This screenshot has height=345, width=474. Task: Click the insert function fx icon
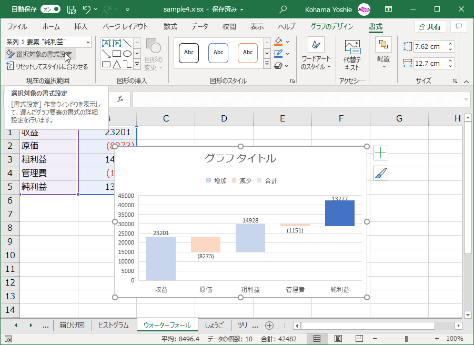tap(120, 99)
